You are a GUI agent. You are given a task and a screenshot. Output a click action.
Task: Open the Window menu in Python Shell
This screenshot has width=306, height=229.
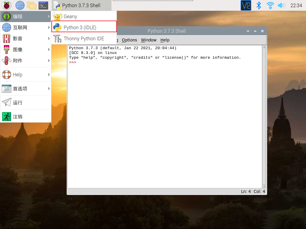tap(149, 40)
